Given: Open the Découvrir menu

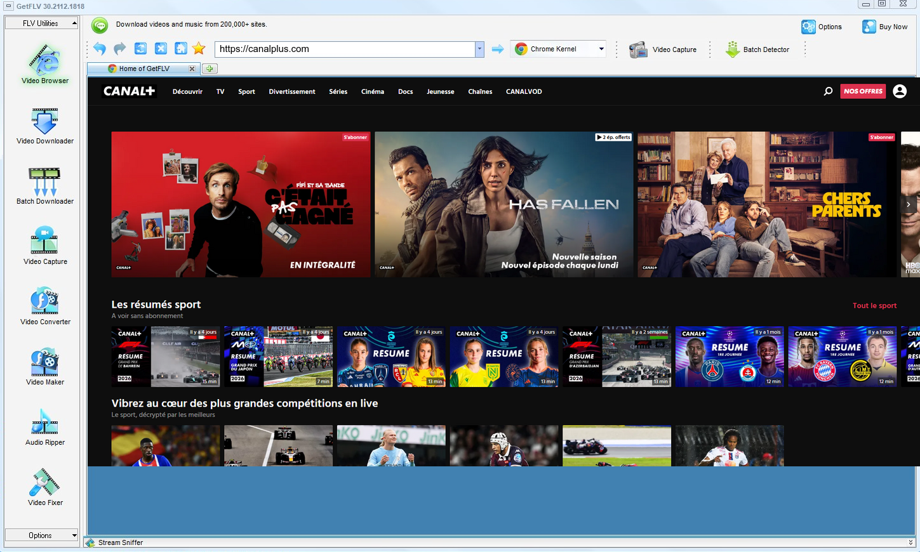Looking at the screenshot, I should click(x=187, y=91).
